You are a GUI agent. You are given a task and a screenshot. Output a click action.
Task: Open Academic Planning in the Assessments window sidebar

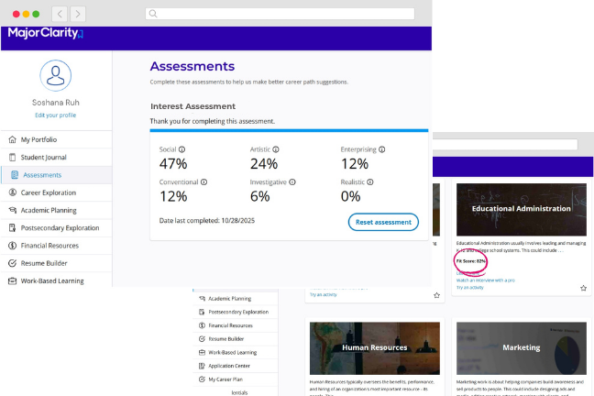coord(56,210)
